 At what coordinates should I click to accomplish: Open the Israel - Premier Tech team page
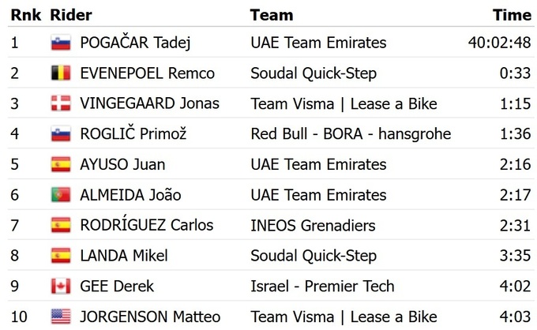tap(322, 287)
